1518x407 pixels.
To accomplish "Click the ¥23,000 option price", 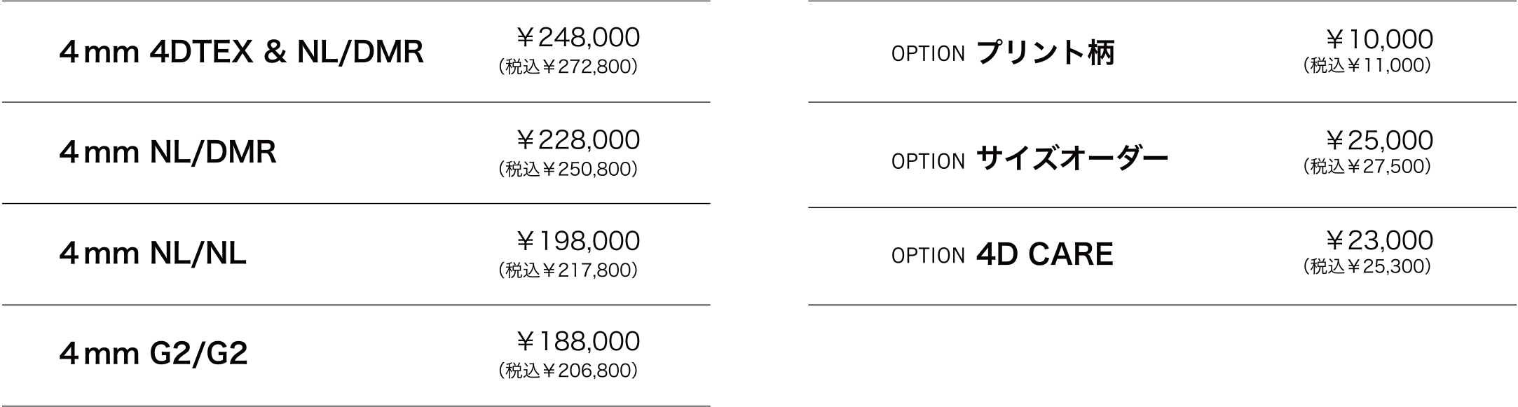I will point(1379,241).
